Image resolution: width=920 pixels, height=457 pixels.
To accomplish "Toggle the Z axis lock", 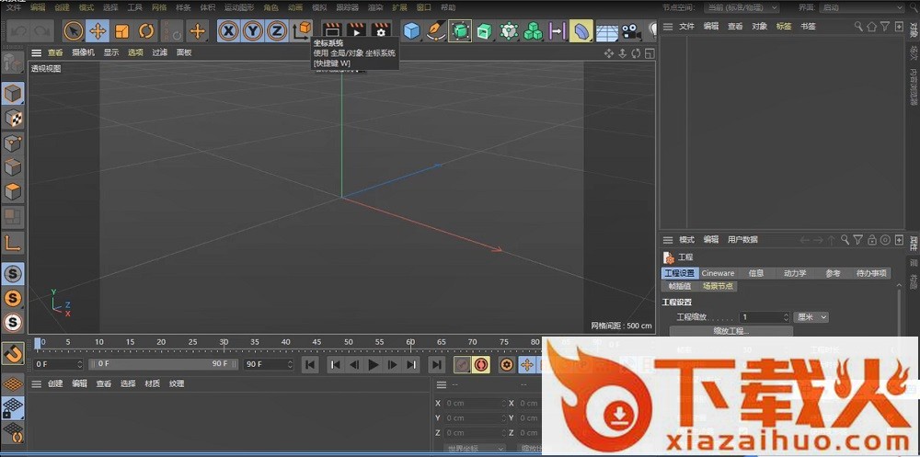I will point(277,30).
